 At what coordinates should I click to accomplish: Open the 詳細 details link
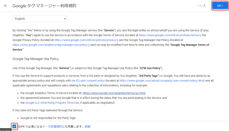(x=87, y=126)
